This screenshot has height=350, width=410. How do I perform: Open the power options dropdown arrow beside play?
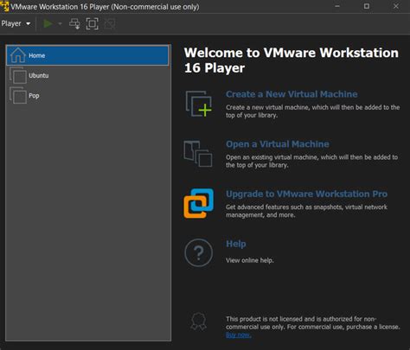[x=60, y=23]
